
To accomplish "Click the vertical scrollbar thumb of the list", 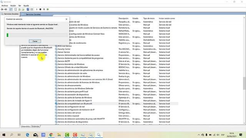I will click(x=244, y=84).
